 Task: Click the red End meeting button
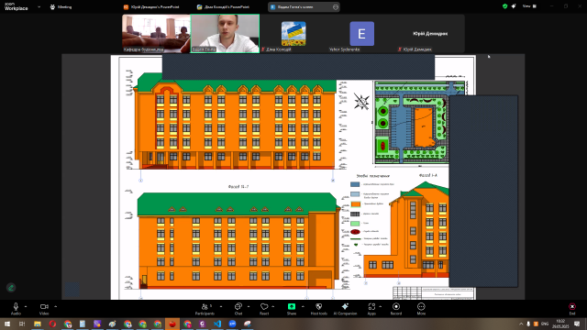[572, 309]
